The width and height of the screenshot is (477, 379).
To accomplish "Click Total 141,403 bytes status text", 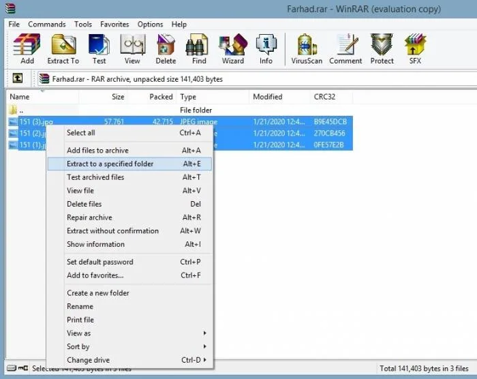I will (424, 368).
